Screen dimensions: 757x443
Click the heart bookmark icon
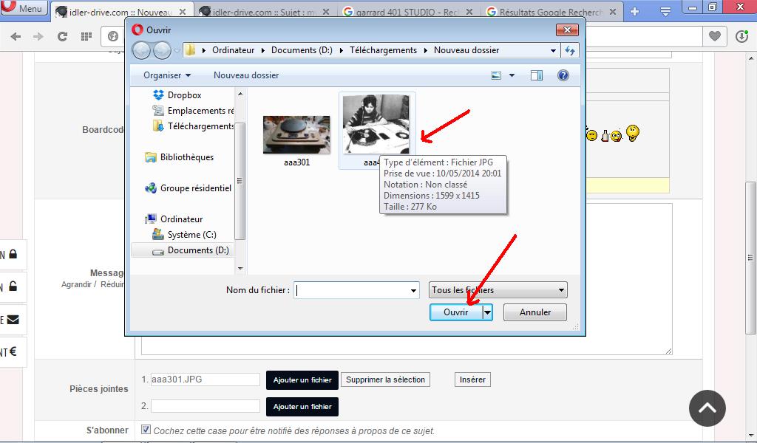point(714,36)
